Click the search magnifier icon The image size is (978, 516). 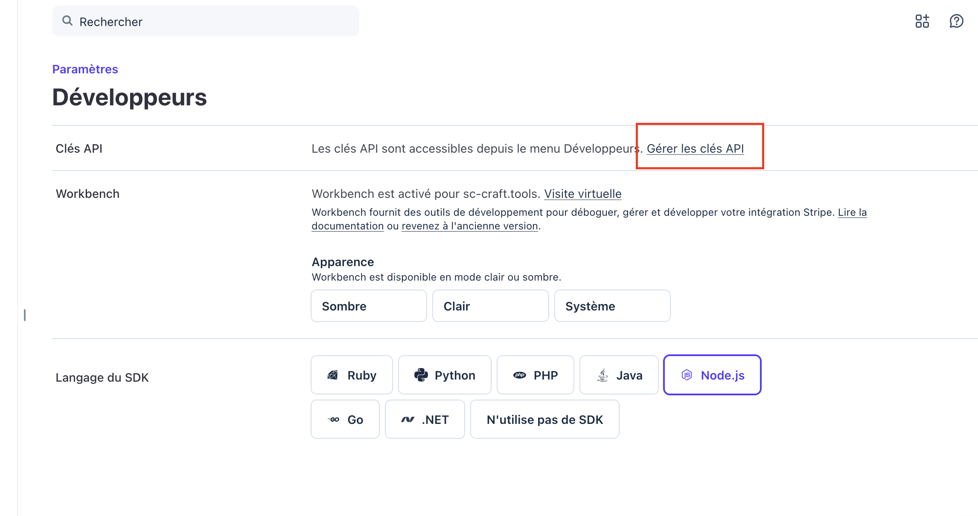(x=67, y=21)
